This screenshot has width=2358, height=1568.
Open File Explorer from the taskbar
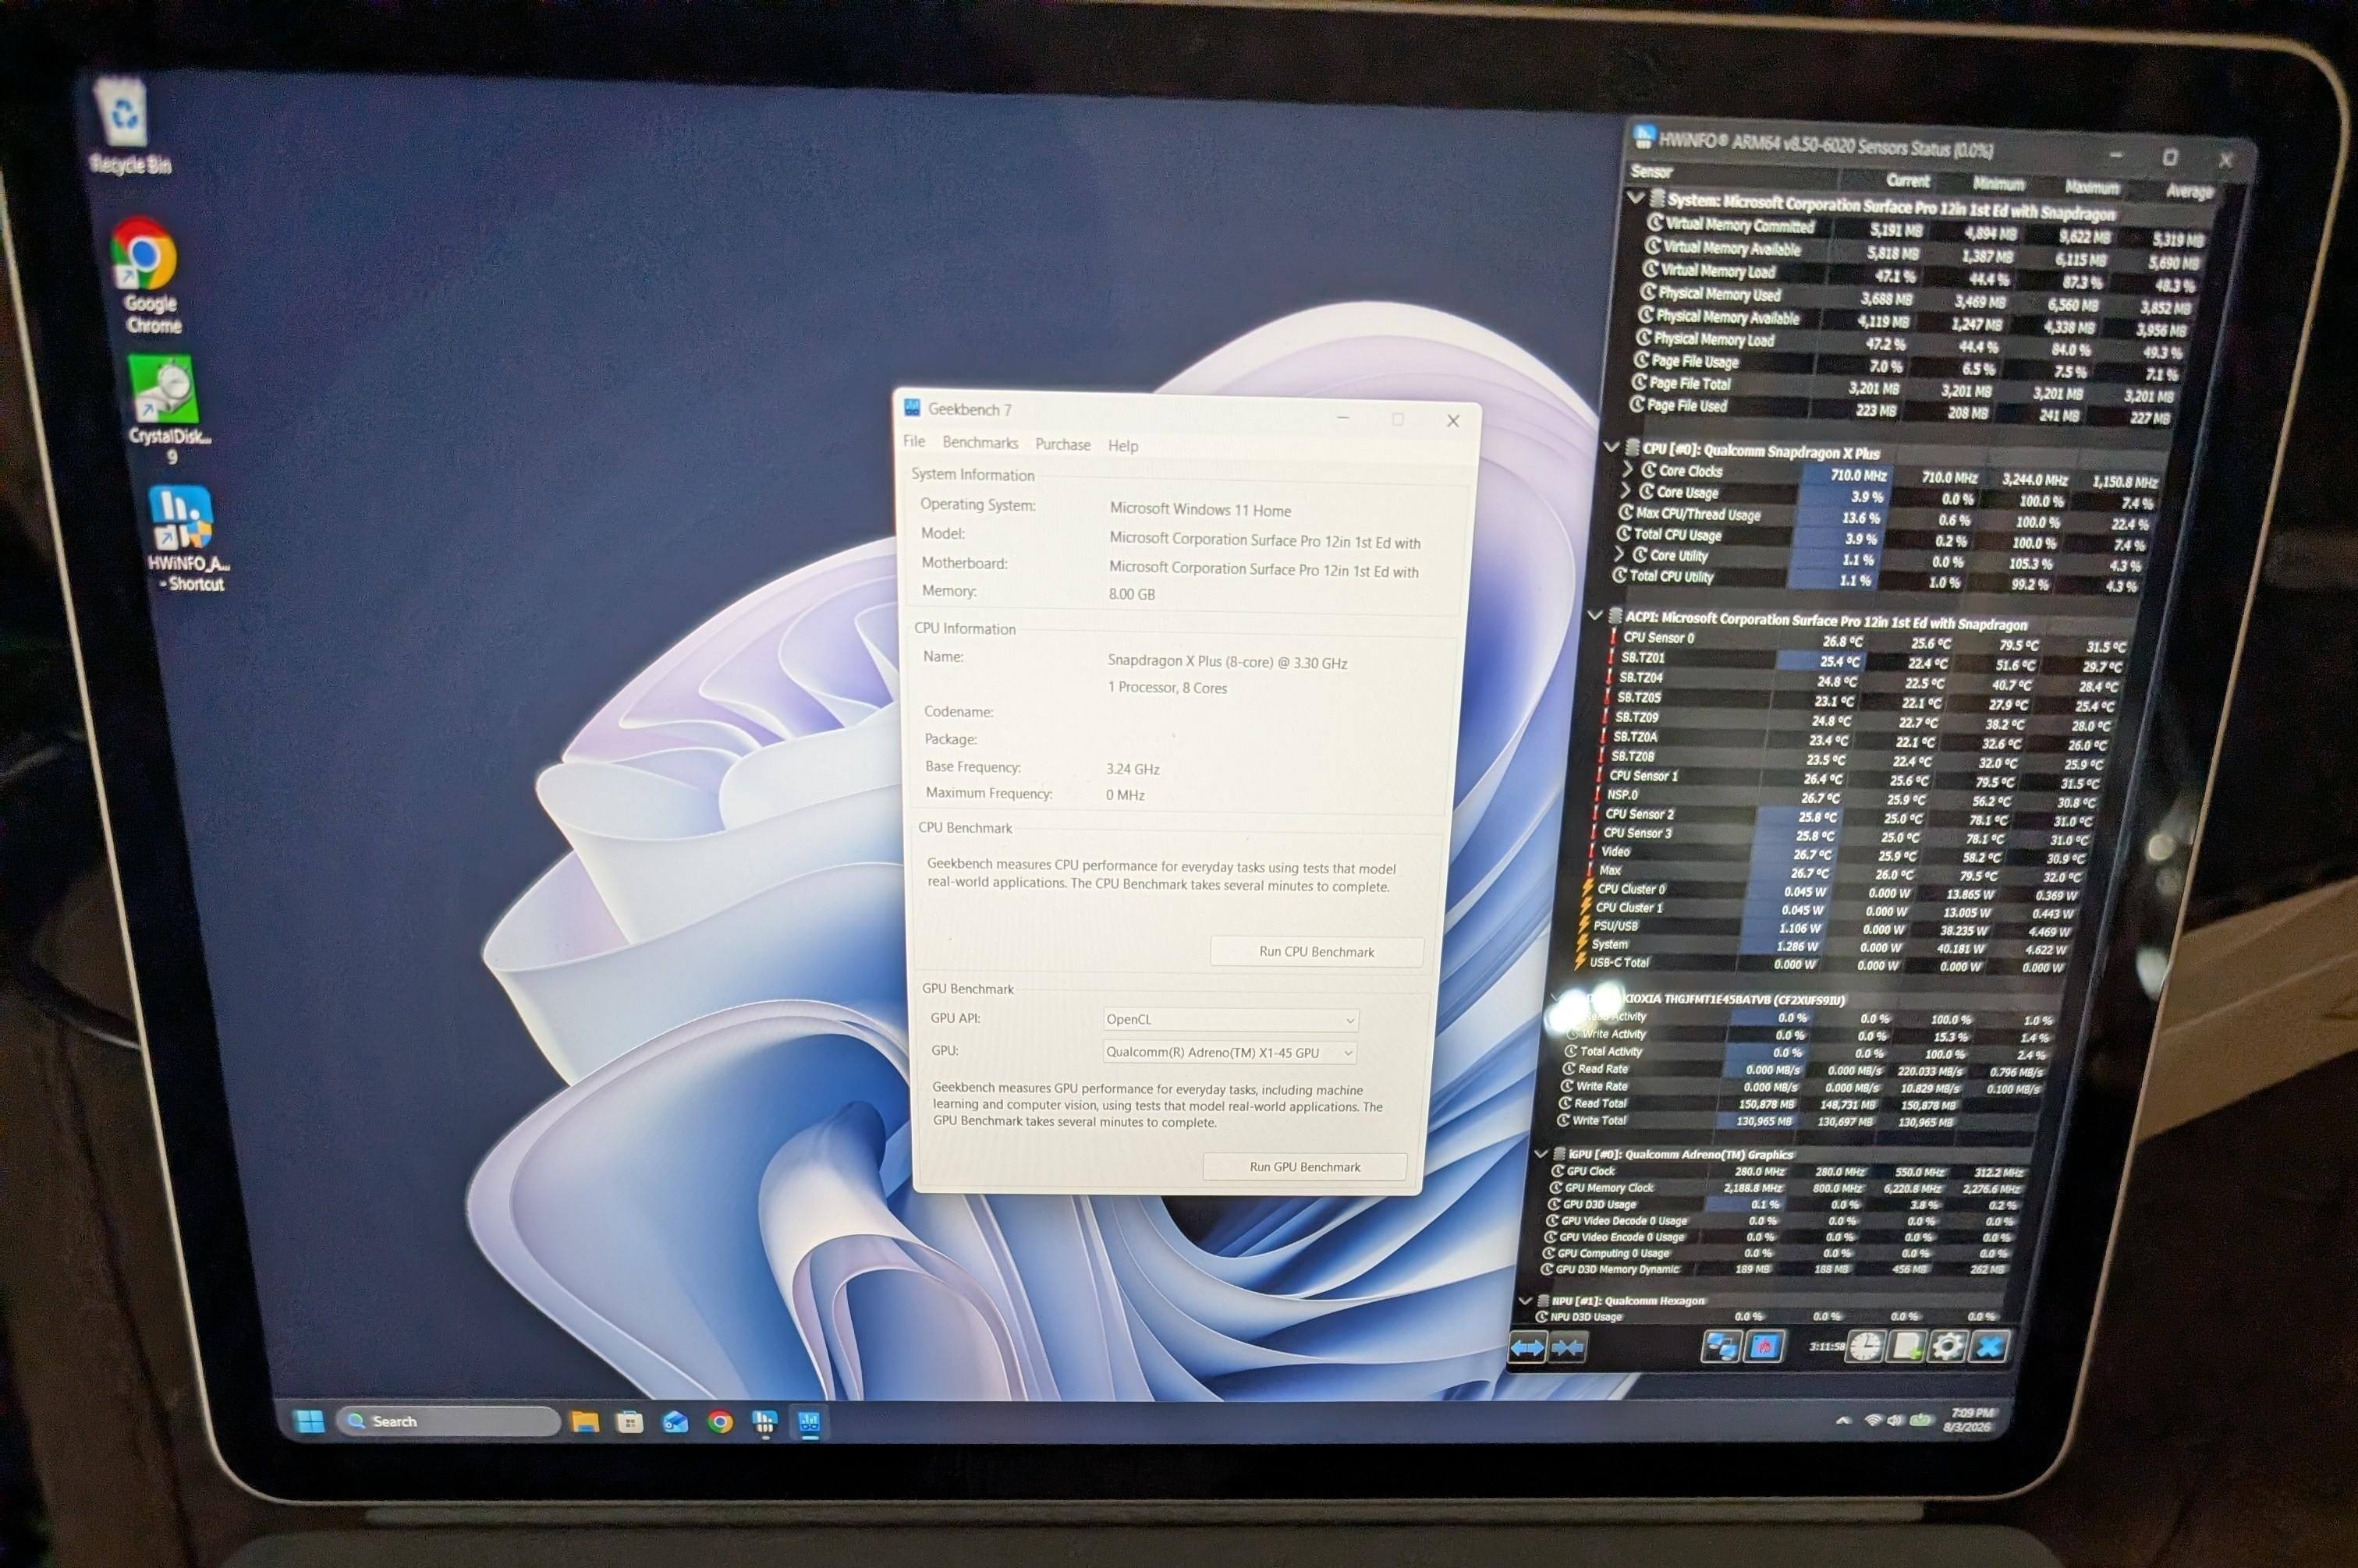tap(584, 1421)
